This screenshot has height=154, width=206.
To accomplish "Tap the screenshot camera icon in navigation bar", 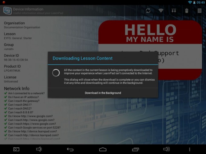I will (16, 149).
